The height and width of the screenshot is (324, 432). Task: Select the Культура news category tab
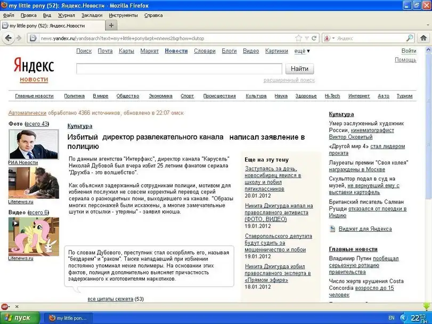256,96
